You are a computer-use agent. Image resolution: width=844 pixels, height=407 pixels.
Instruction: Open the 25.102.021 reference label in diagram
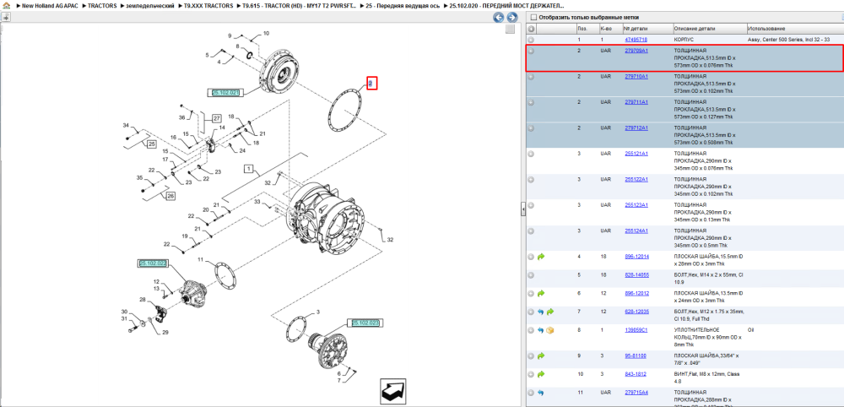(225, 93)
